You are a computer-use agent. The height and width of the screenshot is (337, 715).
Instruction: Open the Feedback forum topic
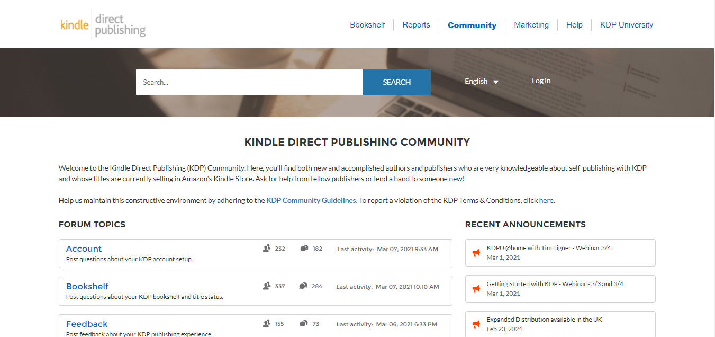click(x=87, y=324)
